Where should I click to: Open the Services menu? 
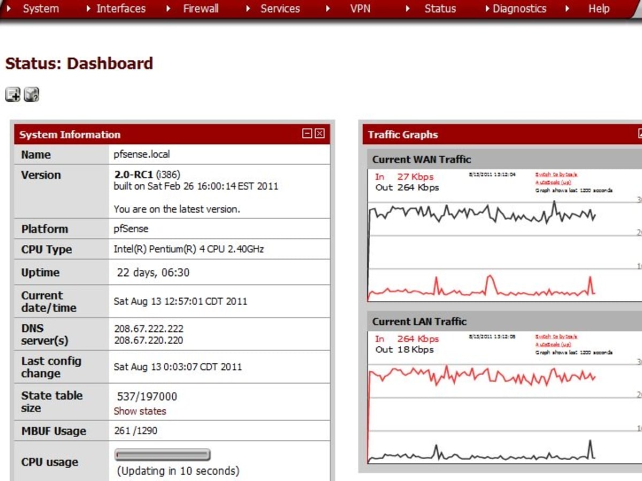(x=280, y=9)
